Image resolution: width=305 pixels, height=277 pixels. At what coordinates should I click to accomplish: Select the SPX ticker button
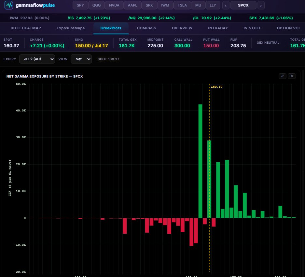point(149,5)
